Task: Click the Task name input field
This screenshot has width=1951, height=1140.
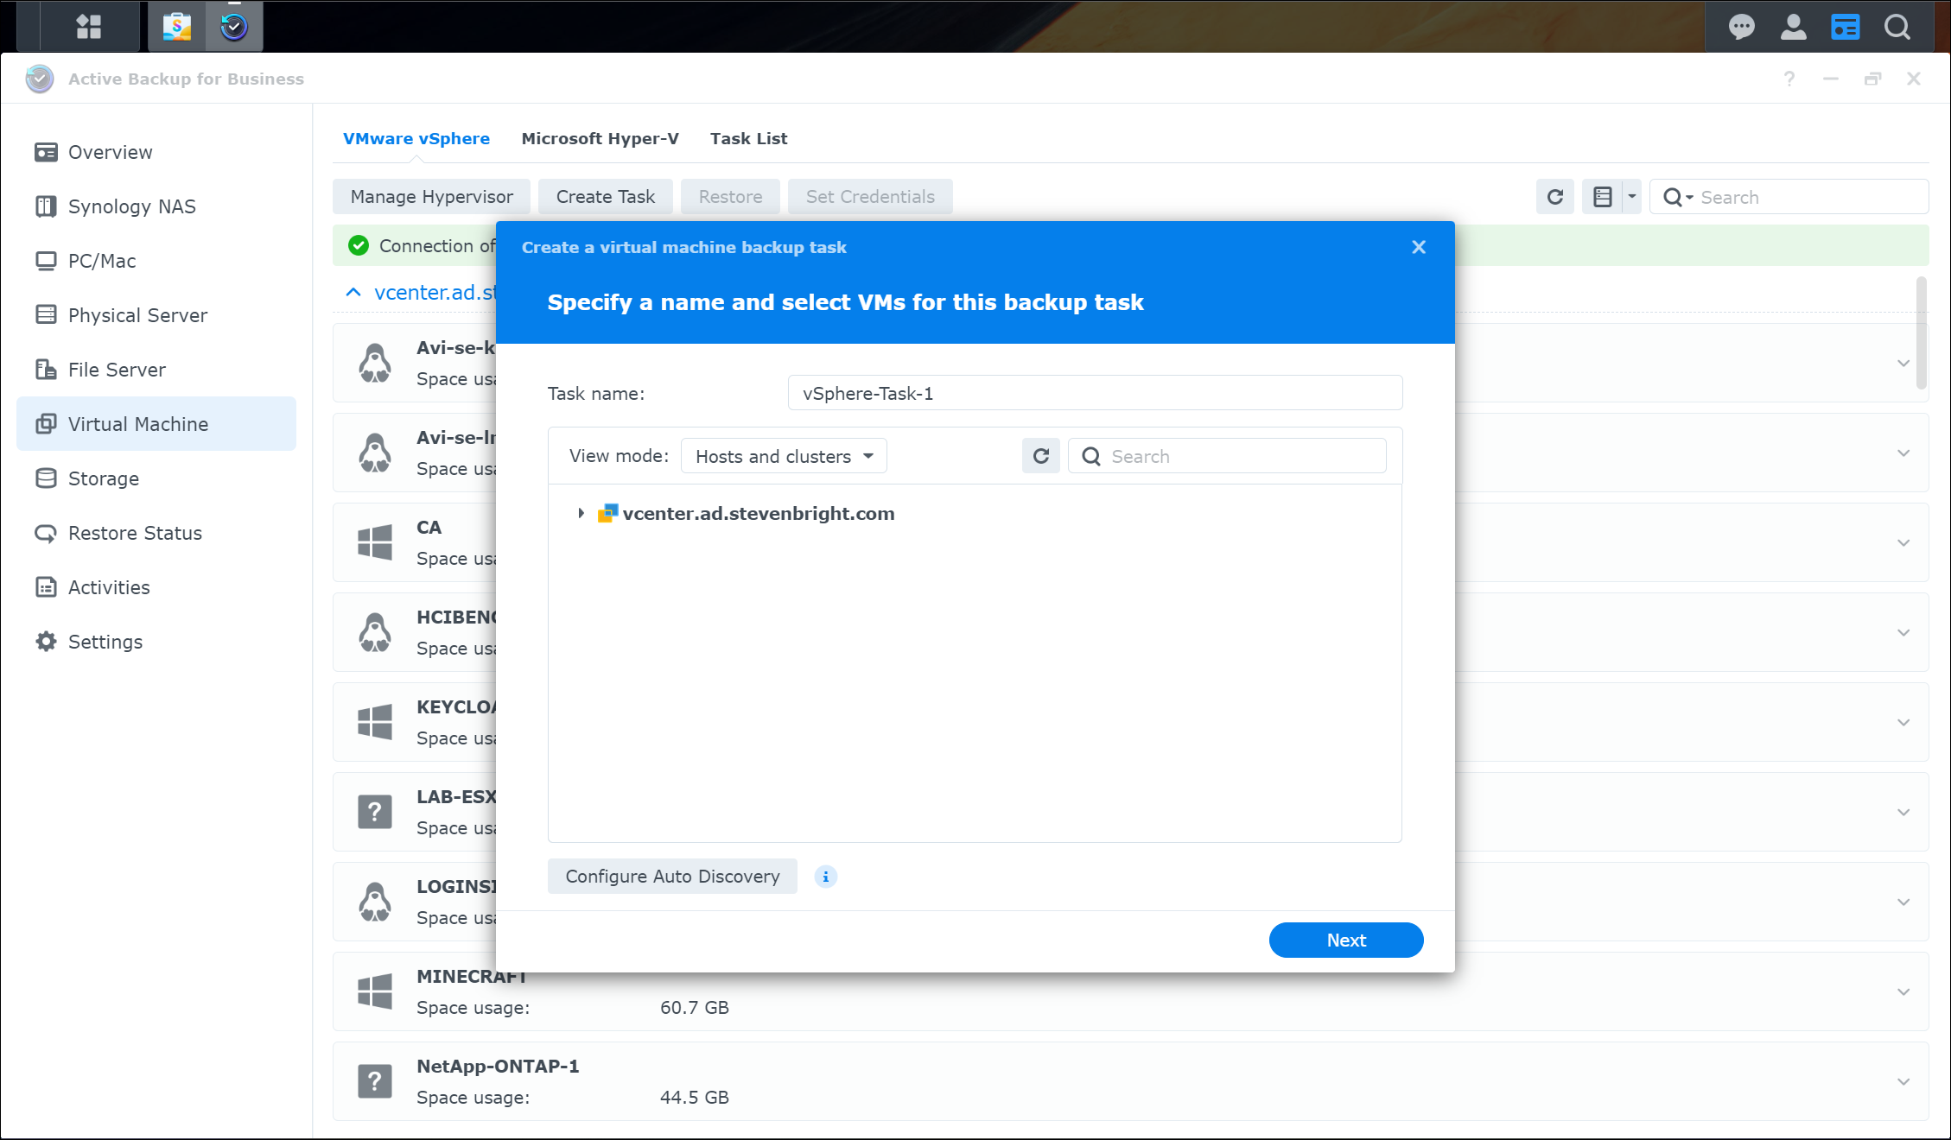Action: tap(1094, 393)
